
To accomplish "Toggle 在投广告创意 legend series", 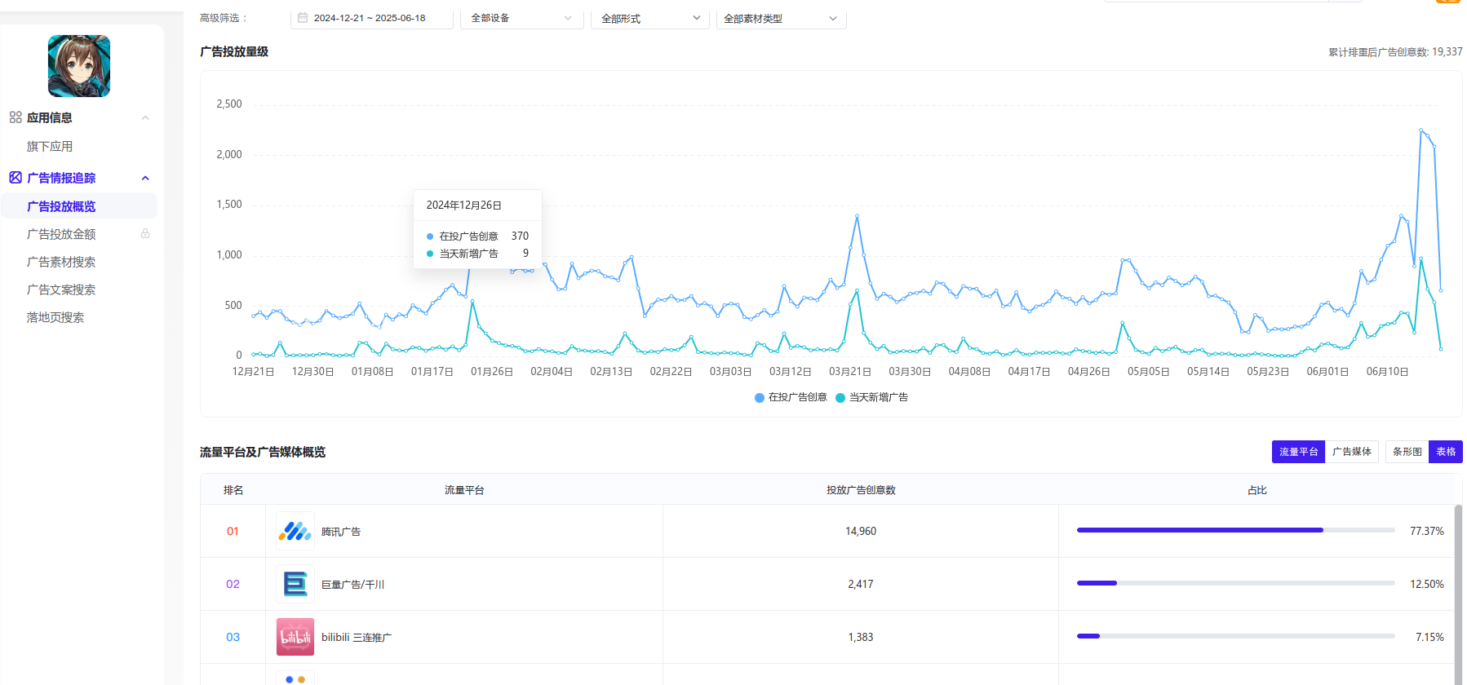I will coord(791,397).
